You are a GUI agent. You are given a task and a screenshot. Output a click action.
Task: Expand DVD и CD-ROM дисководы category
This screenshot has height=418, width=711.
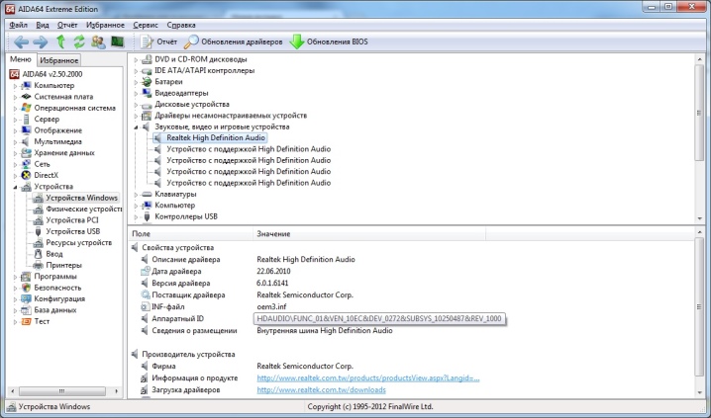(x=136, y=59)
